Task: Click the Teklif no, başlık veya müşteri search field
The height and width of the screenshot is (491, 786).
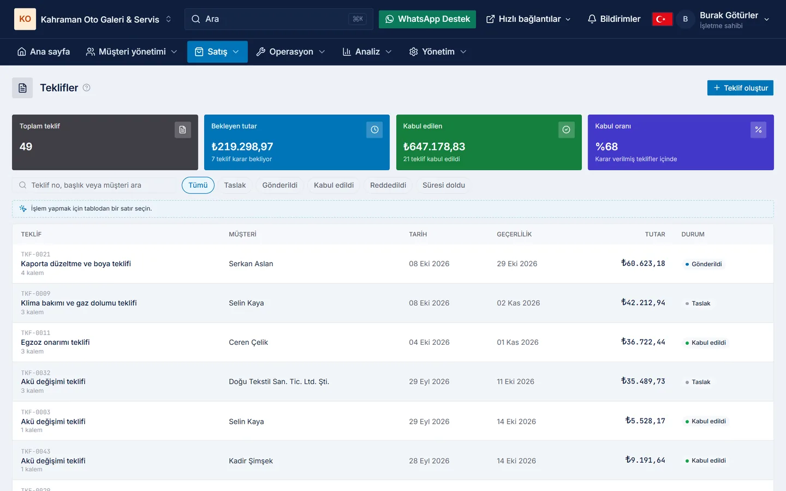Action: (x=94, y=185)
